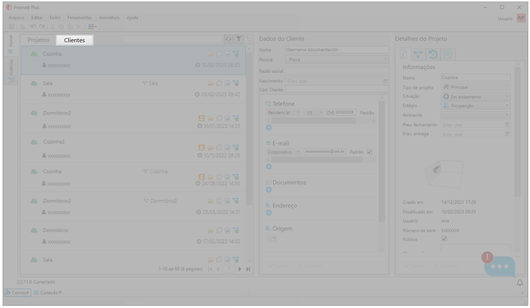Toggle the E-mail Padrão checkbox
Image resolution: width=530 pixels, height=308 pixels.
point(370,152)
